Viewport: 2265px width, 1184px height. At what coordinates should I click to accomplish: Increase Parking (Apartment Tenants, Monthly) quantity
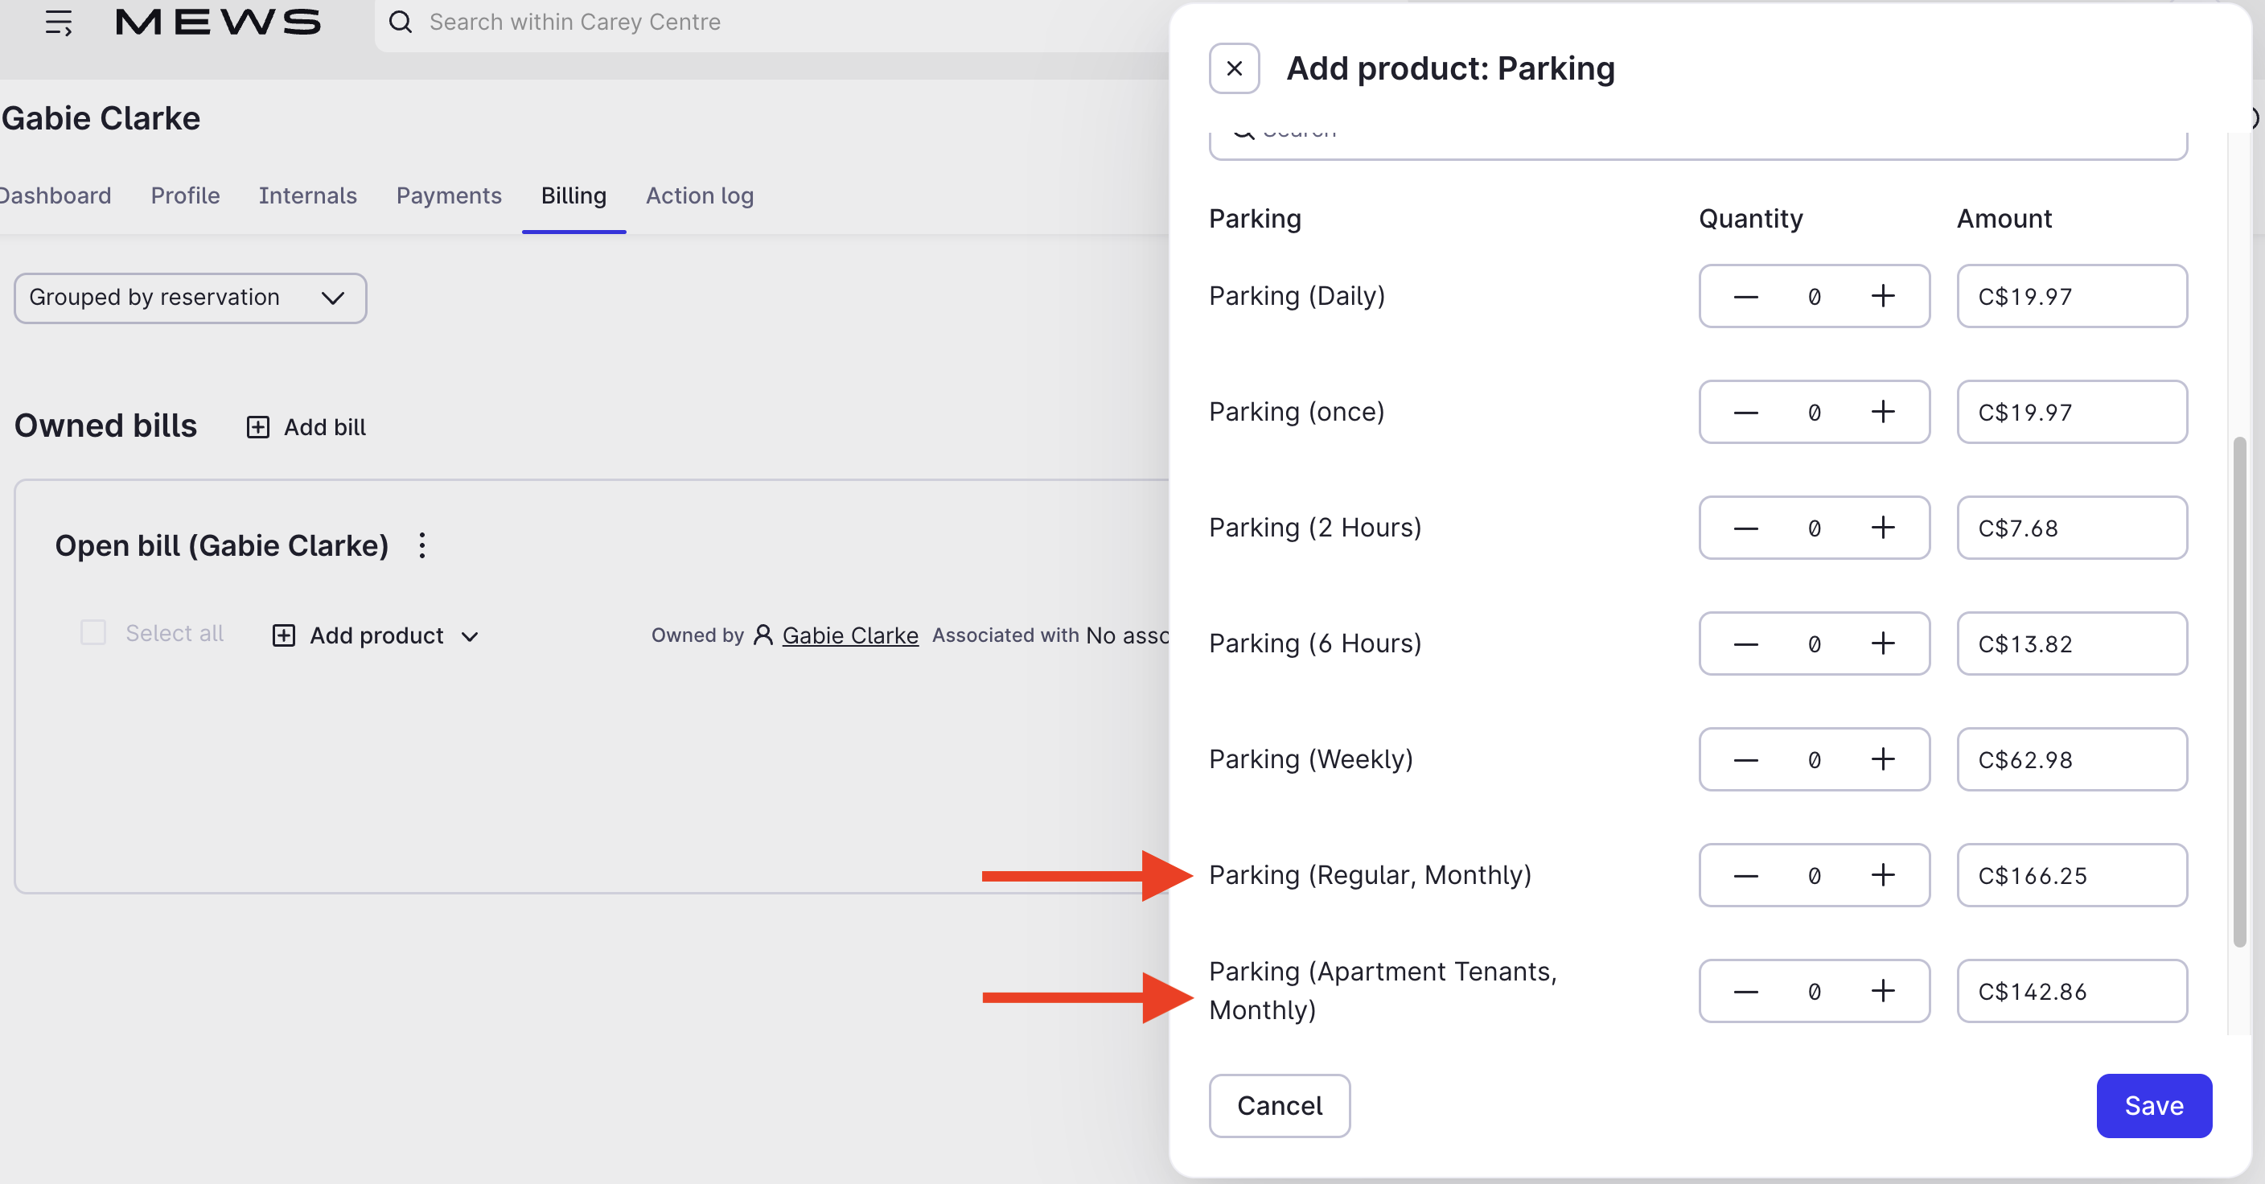coord(1882,992)
